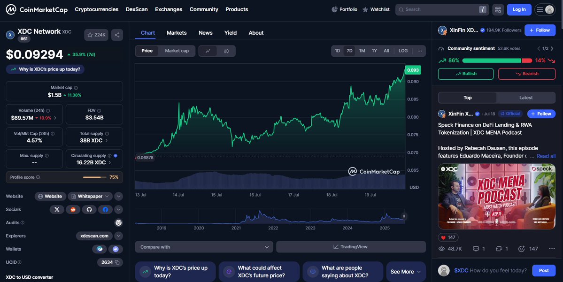Set chart range to 1D

pos(338,51)
